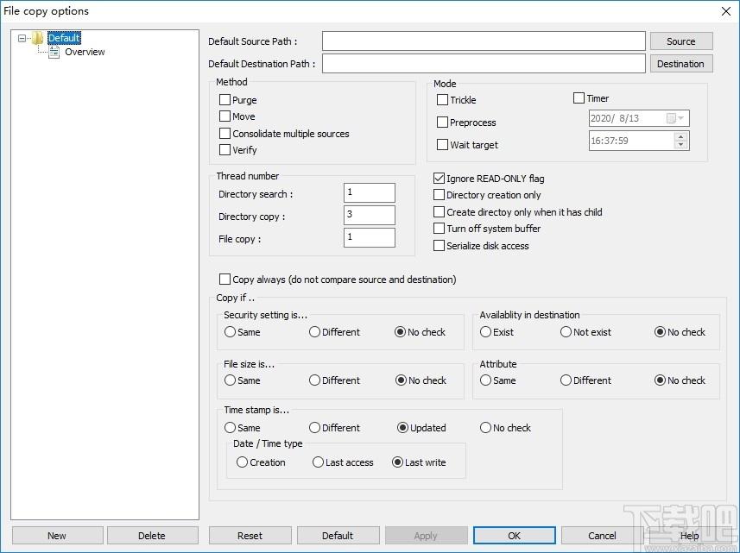The height and width of the screenshot is (553, 740).
Task: Confirm with the OK button
Action: (515, 536)
